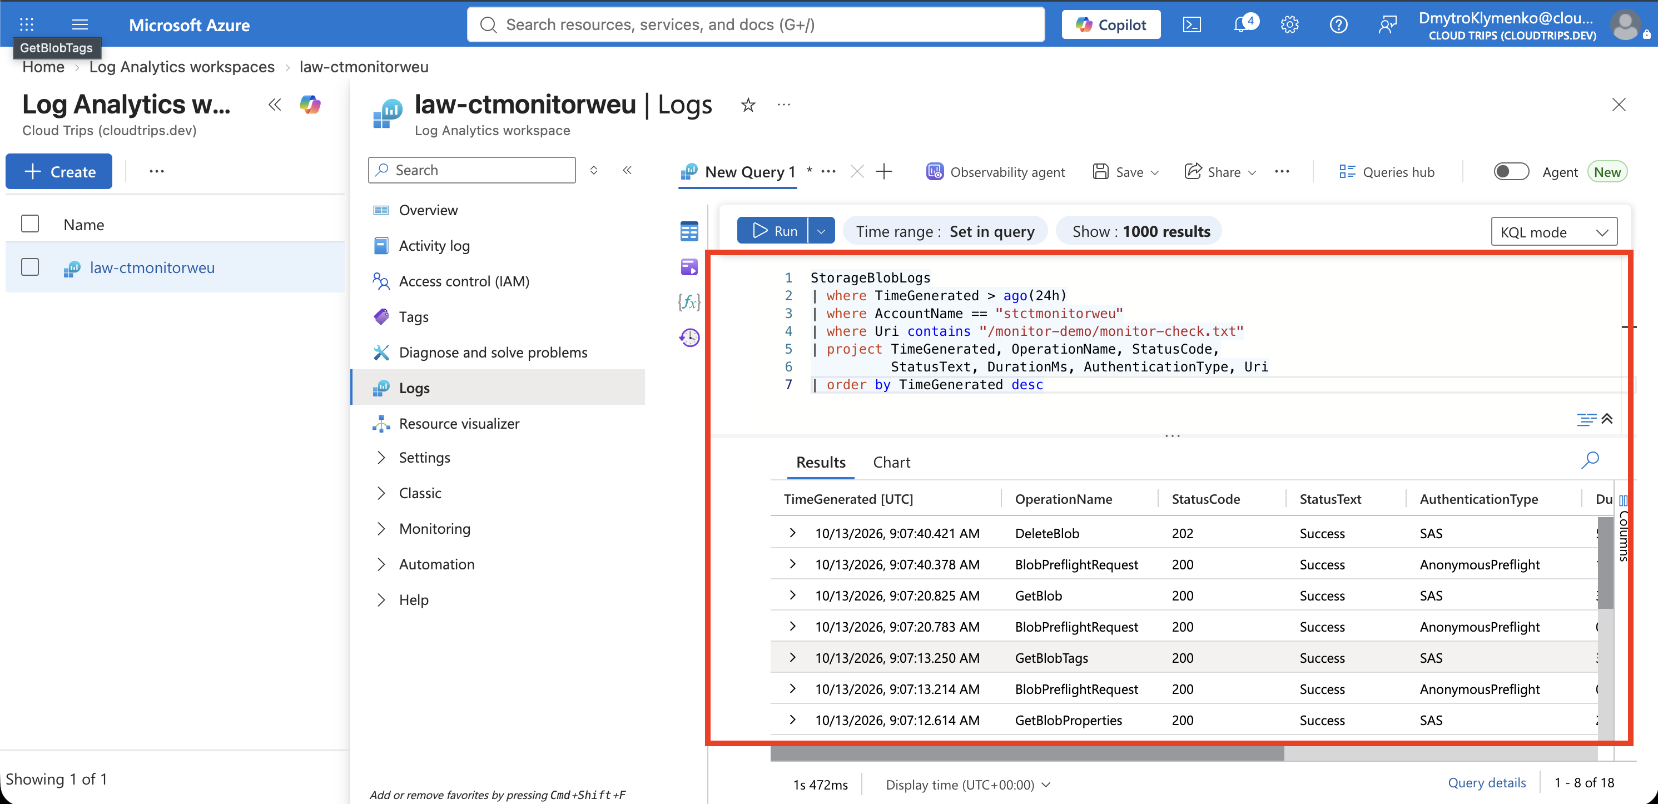Click the results vertical scrollbar
Screen dimensions: 1658x804
pyautogui.click(x=1605, y=562)
